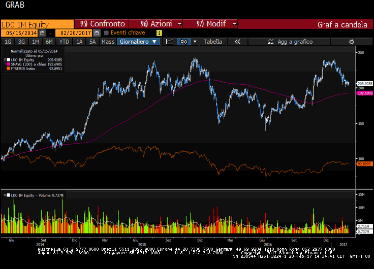Open the chart type dropdown arrow

click(195, 42)
